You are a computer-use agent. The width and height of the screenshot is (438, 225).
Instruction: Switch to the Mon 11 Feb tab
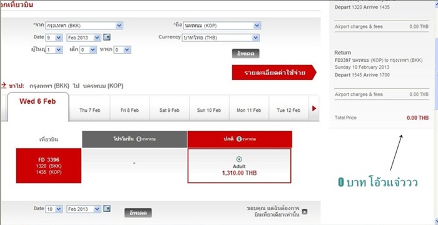pyautogui.click(x=249, y=108)
